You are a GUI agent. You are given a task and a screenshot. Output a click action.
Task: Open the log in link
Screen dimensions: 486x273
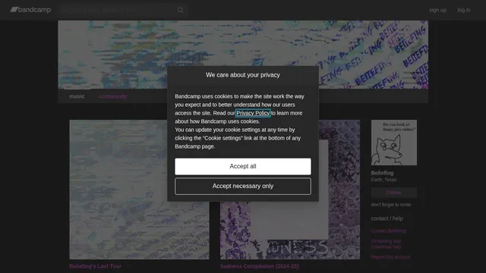coord(464,10)
